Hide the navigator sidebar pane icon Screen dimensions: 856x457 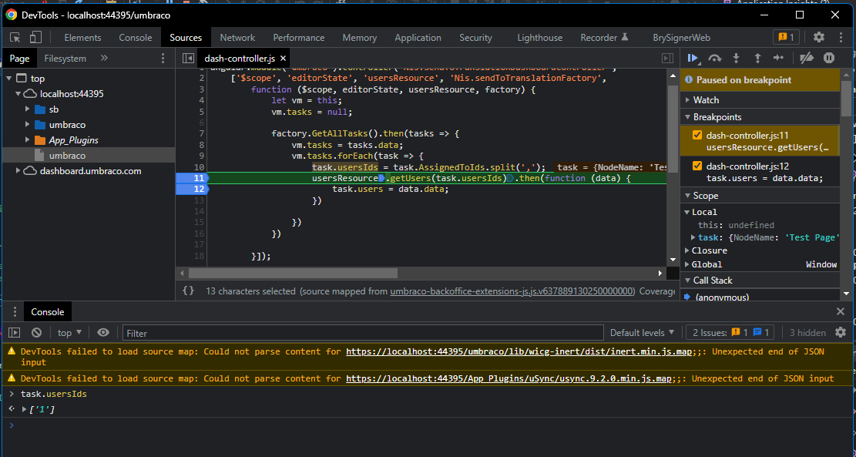(x=188, y=58)
